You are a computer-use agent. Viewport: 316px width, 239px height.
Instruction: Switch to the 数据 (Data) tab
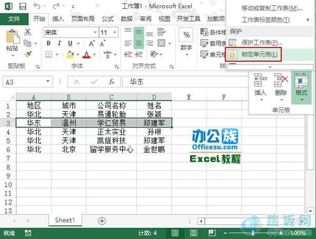(126, 19)
